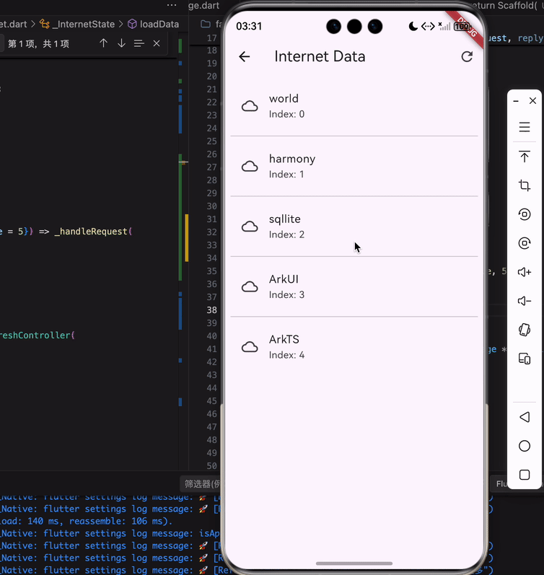Viewport: 544px width, 575px height.
Task: Increase volume with emulator speaker plus icon
Action: (x=525, y=272)
